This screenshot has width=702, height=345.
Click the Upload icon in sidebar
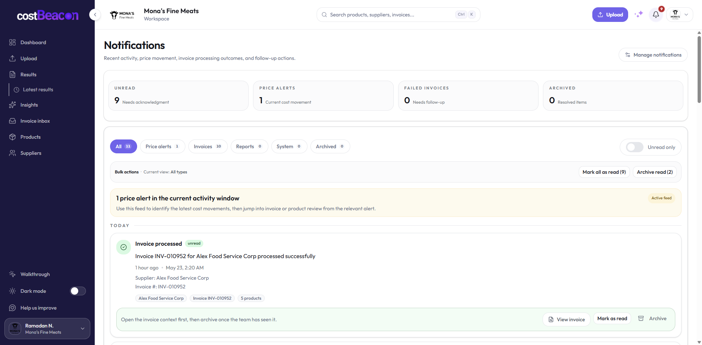(12, 58)
